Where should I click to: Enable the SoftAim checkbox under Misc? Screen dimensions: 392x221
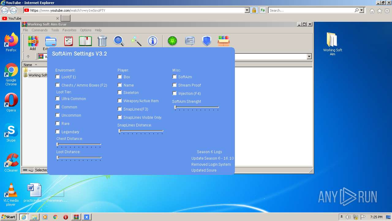[x=175, y=77]
